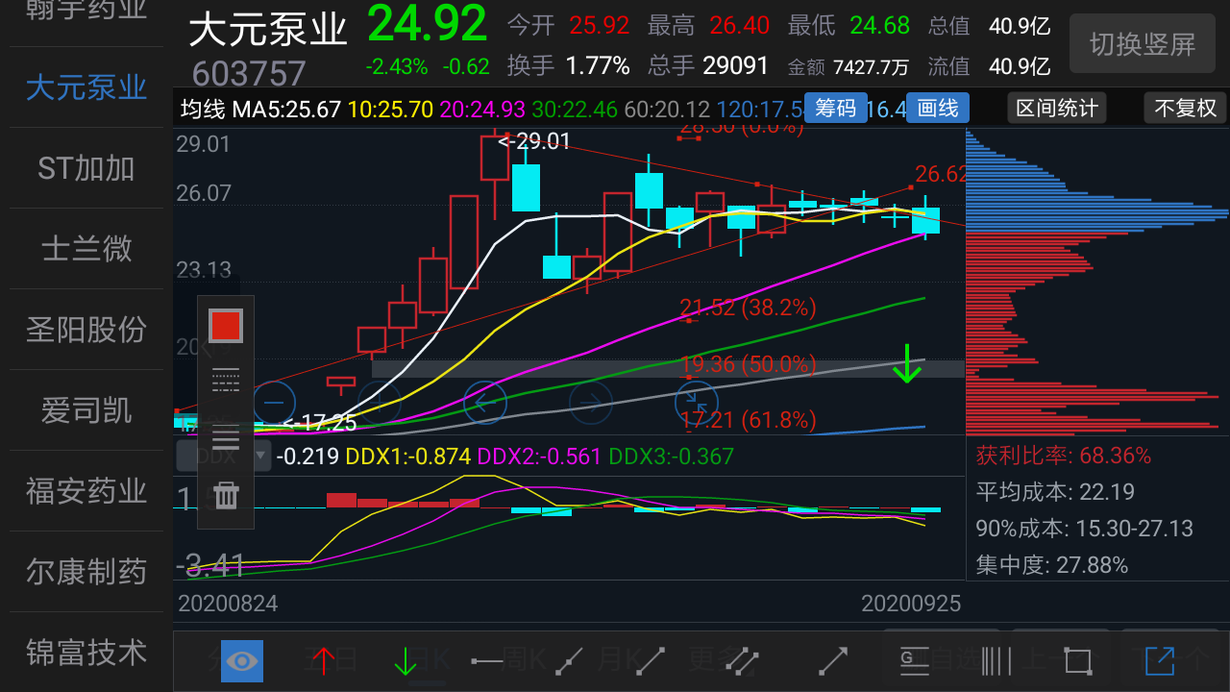
Task: Select ST加加 in stock list
Action: 86,168
